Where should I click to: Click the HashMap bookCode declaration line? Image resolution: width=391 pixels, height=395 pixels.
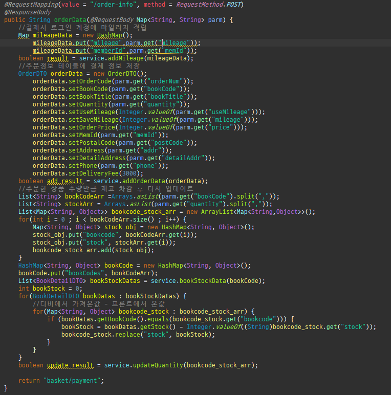(134, 266)
